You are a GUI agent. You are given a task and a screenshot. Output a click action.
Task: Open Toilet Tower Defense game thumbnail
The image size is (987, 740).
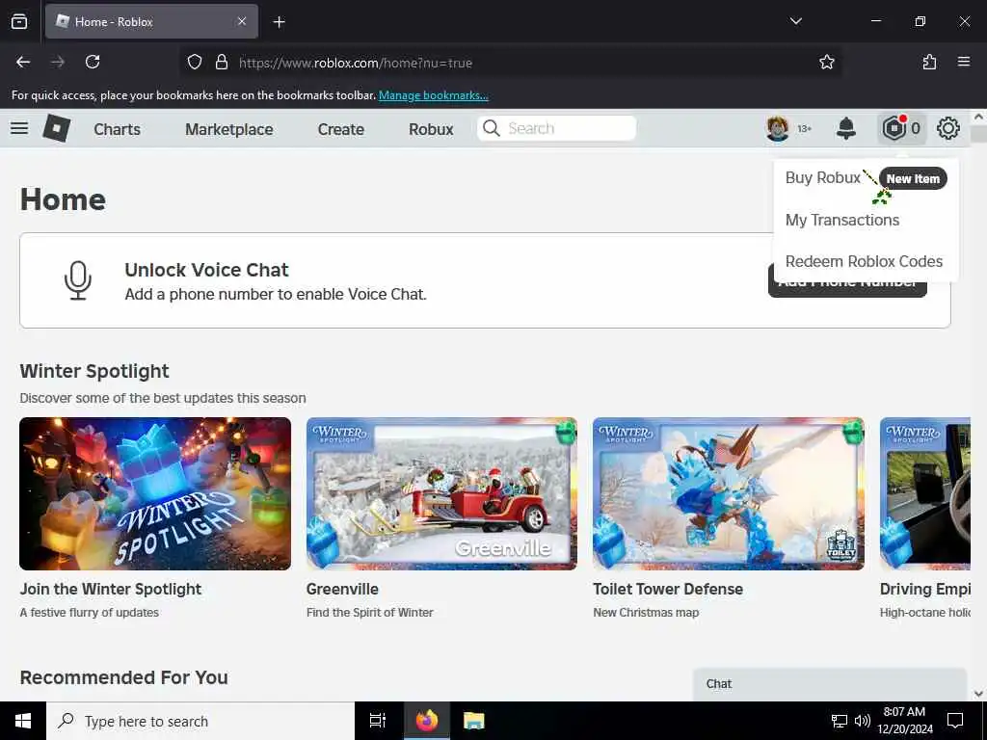[729, 494]
